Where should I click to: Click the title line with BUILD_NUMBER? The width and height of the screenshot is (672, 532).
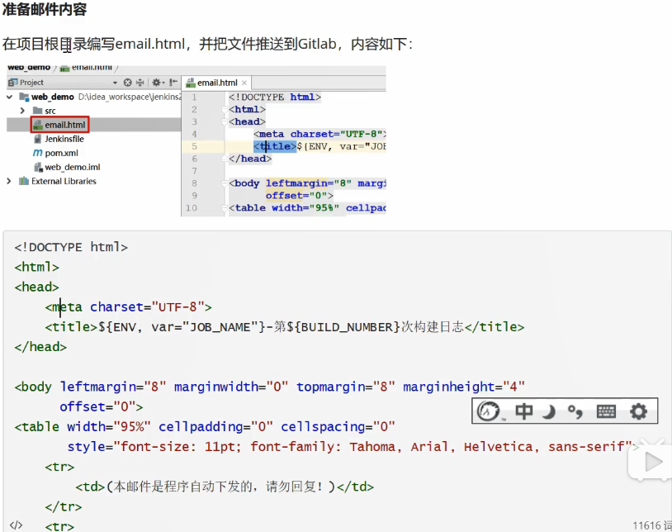(285, 327)
